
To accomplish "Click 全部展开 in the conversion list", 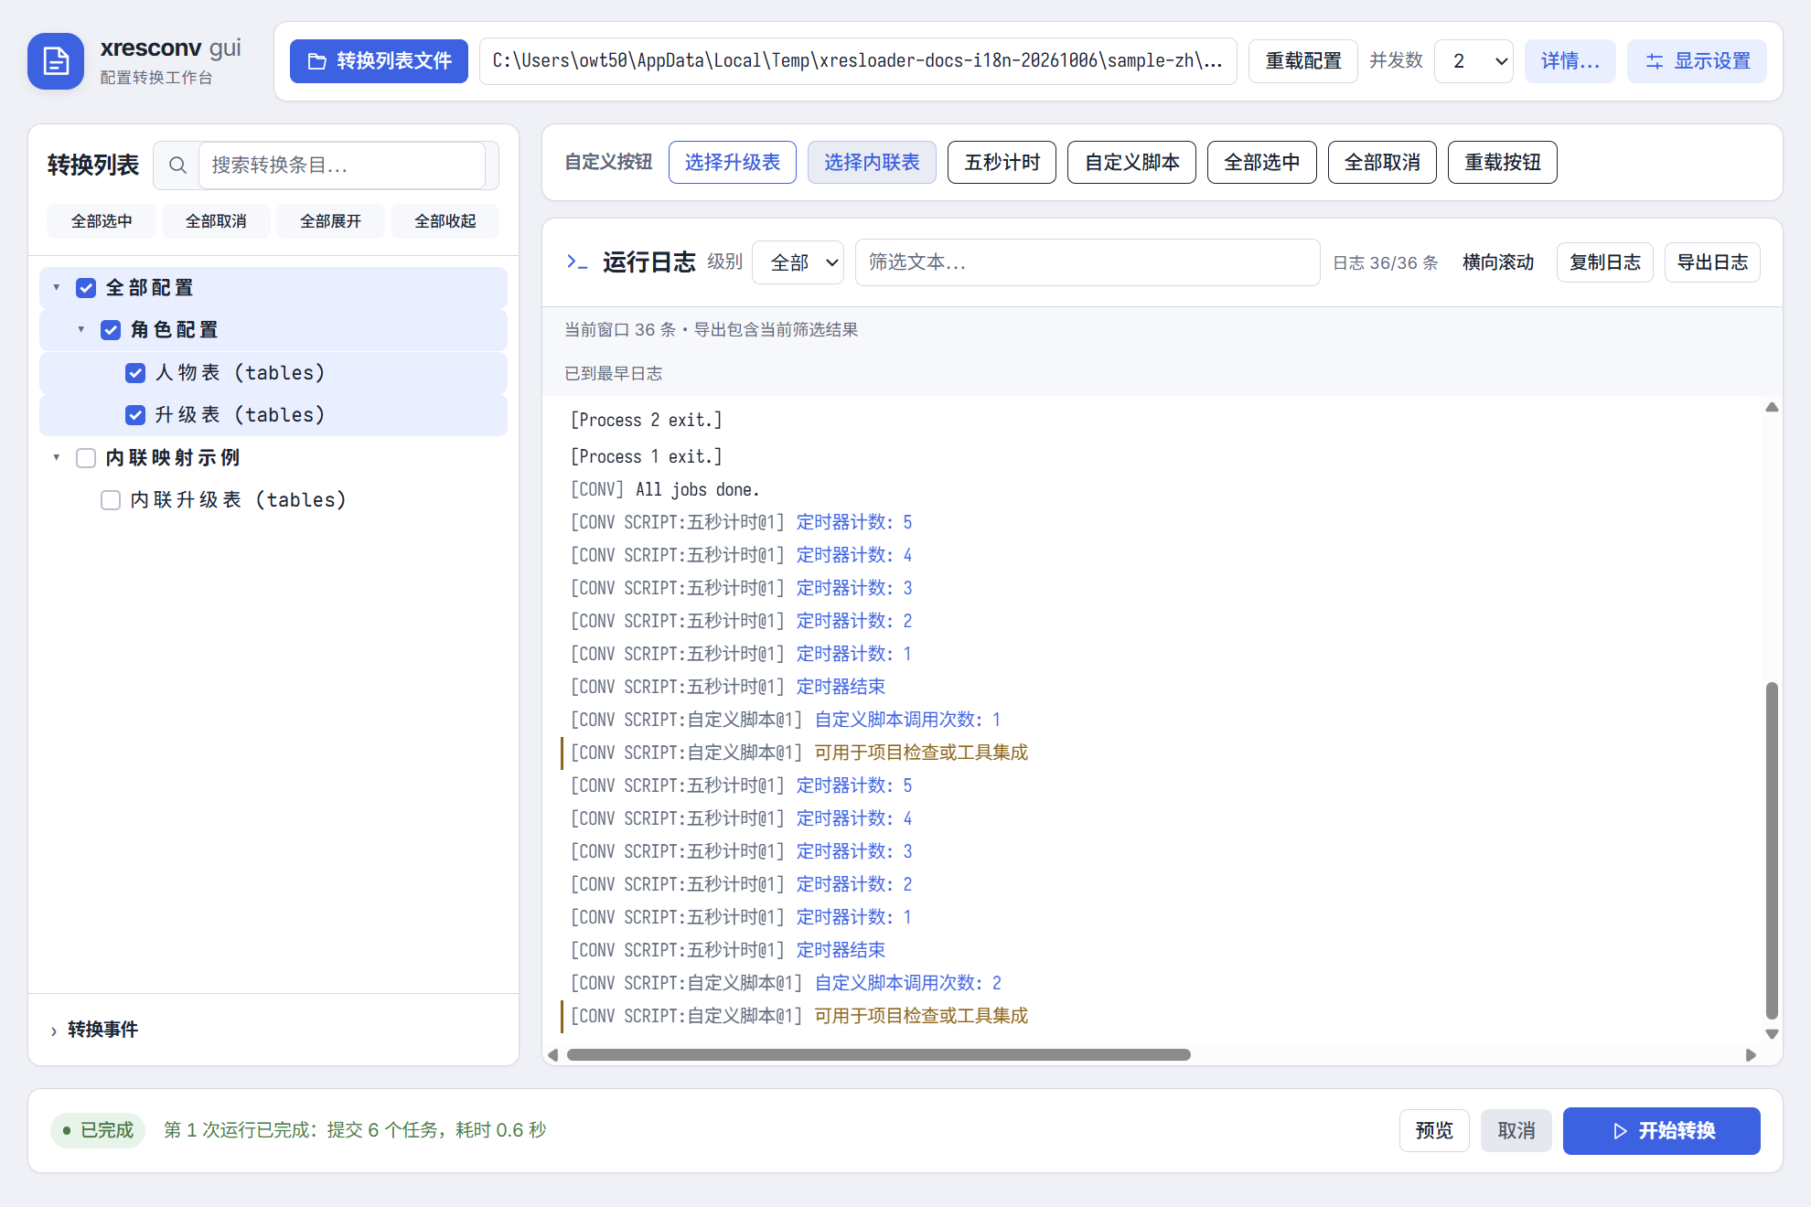I will [330, 221].
